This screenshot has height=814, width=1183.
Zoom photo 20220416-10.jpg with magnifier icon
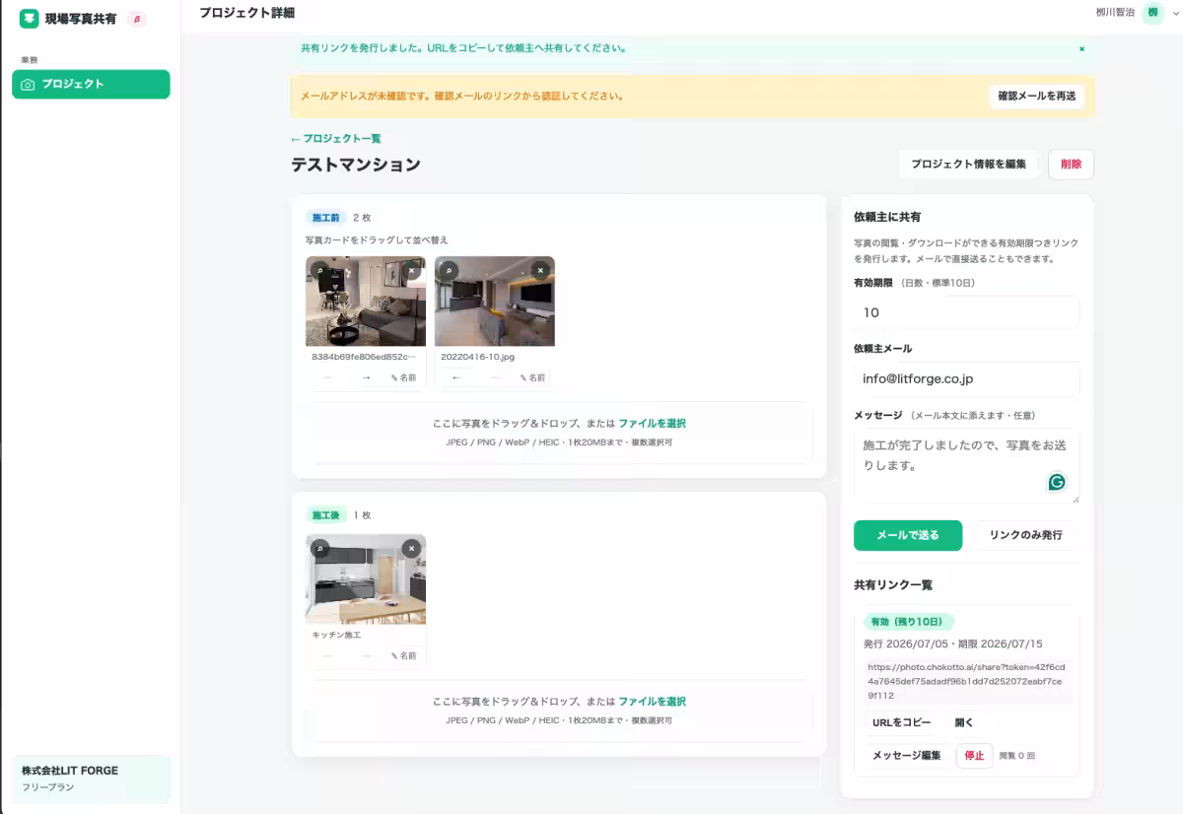click(x=449, y=270)
